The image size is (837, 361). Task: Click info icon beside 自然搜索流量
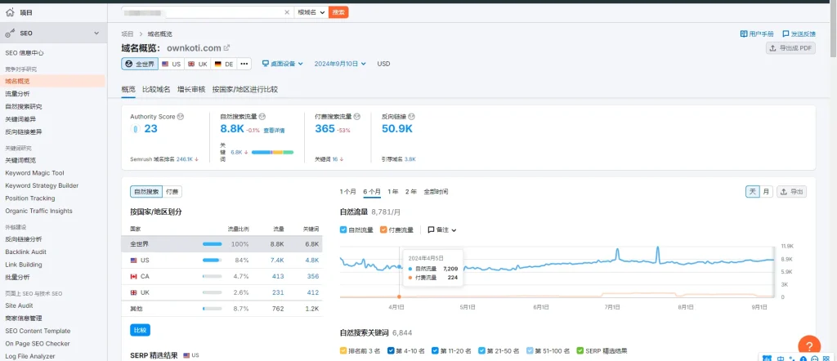[262, 116]
